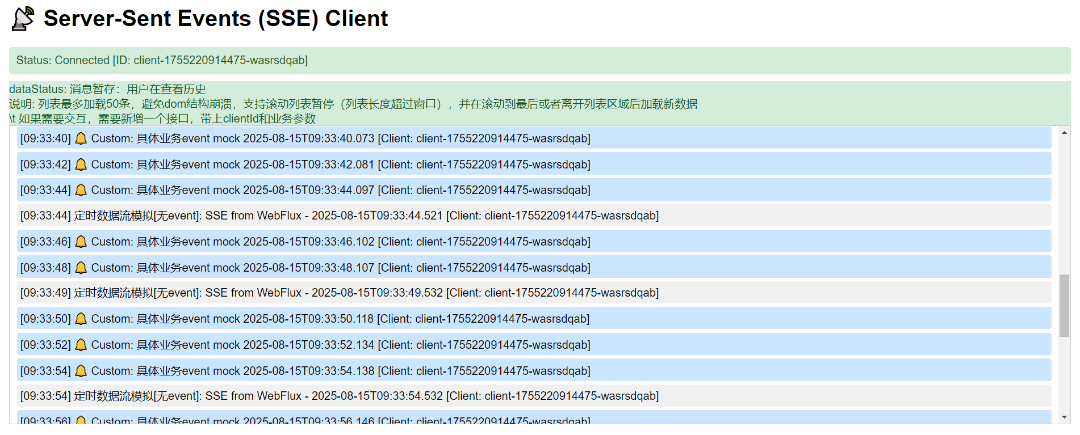Click the dataStatus 消息暂存 line
1080x435 pixels.
pos(107,89)
